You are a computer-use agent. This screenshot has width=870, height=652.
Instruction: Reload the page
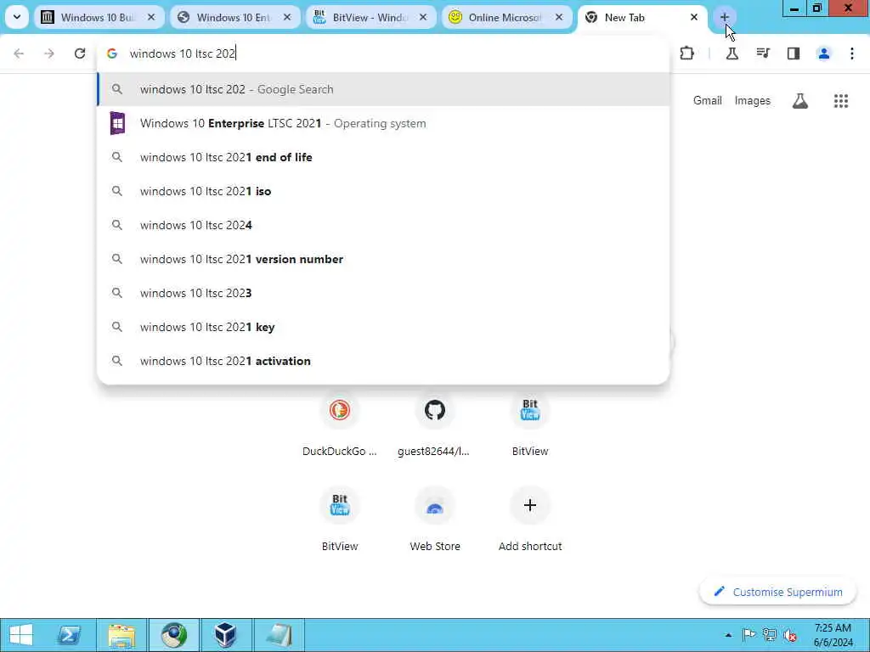[x=80, y=53]
